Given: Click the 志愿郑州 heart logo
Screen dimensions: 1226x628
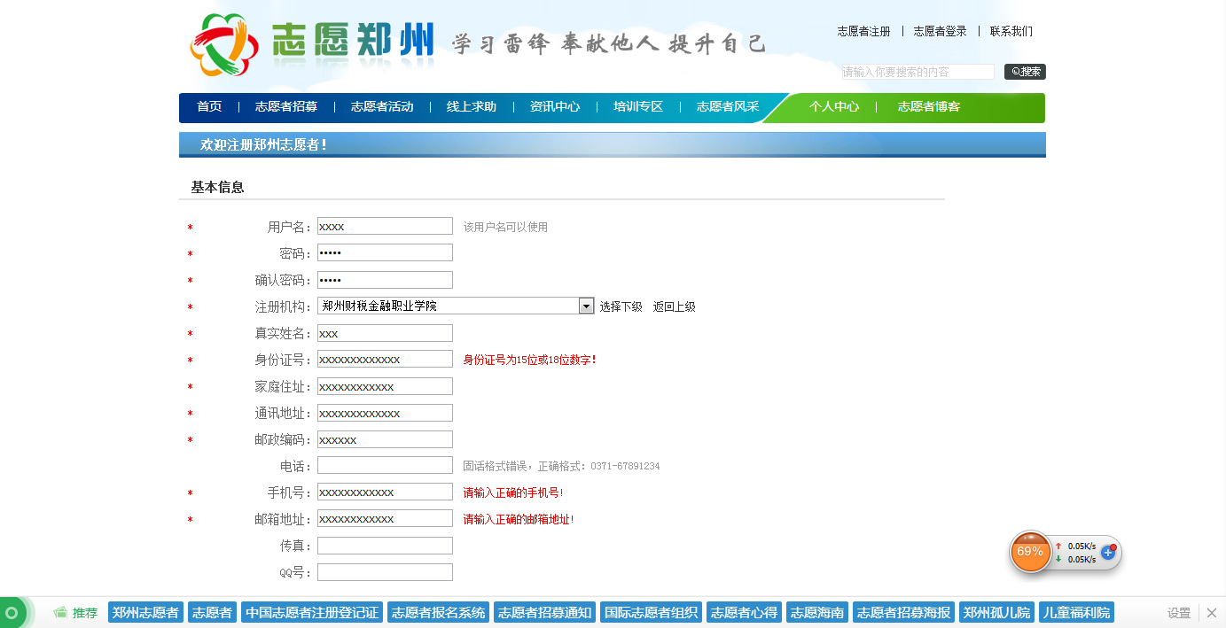Looking at the screenshot, I should (x=223, y=44).
